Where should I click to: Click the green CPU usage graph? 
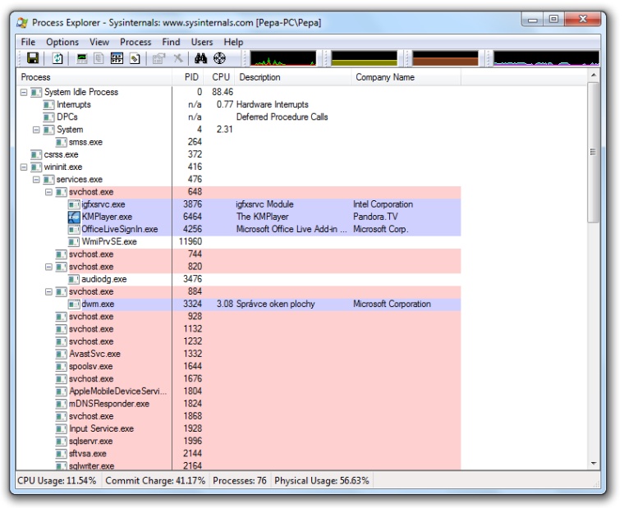click(x=283, y=58)
